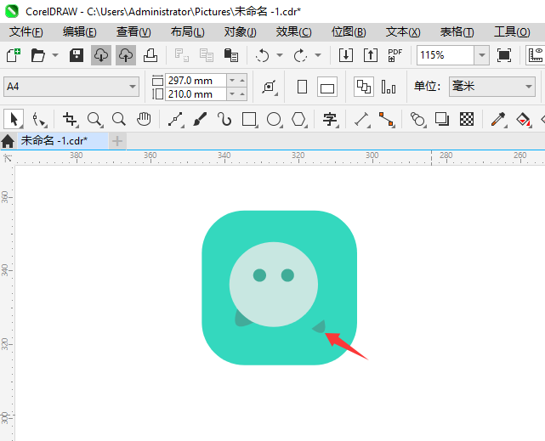Click the cloud download icon
The height and width of the screenshot is (441, 545).
pyautogui.click(x=101, y=55)
